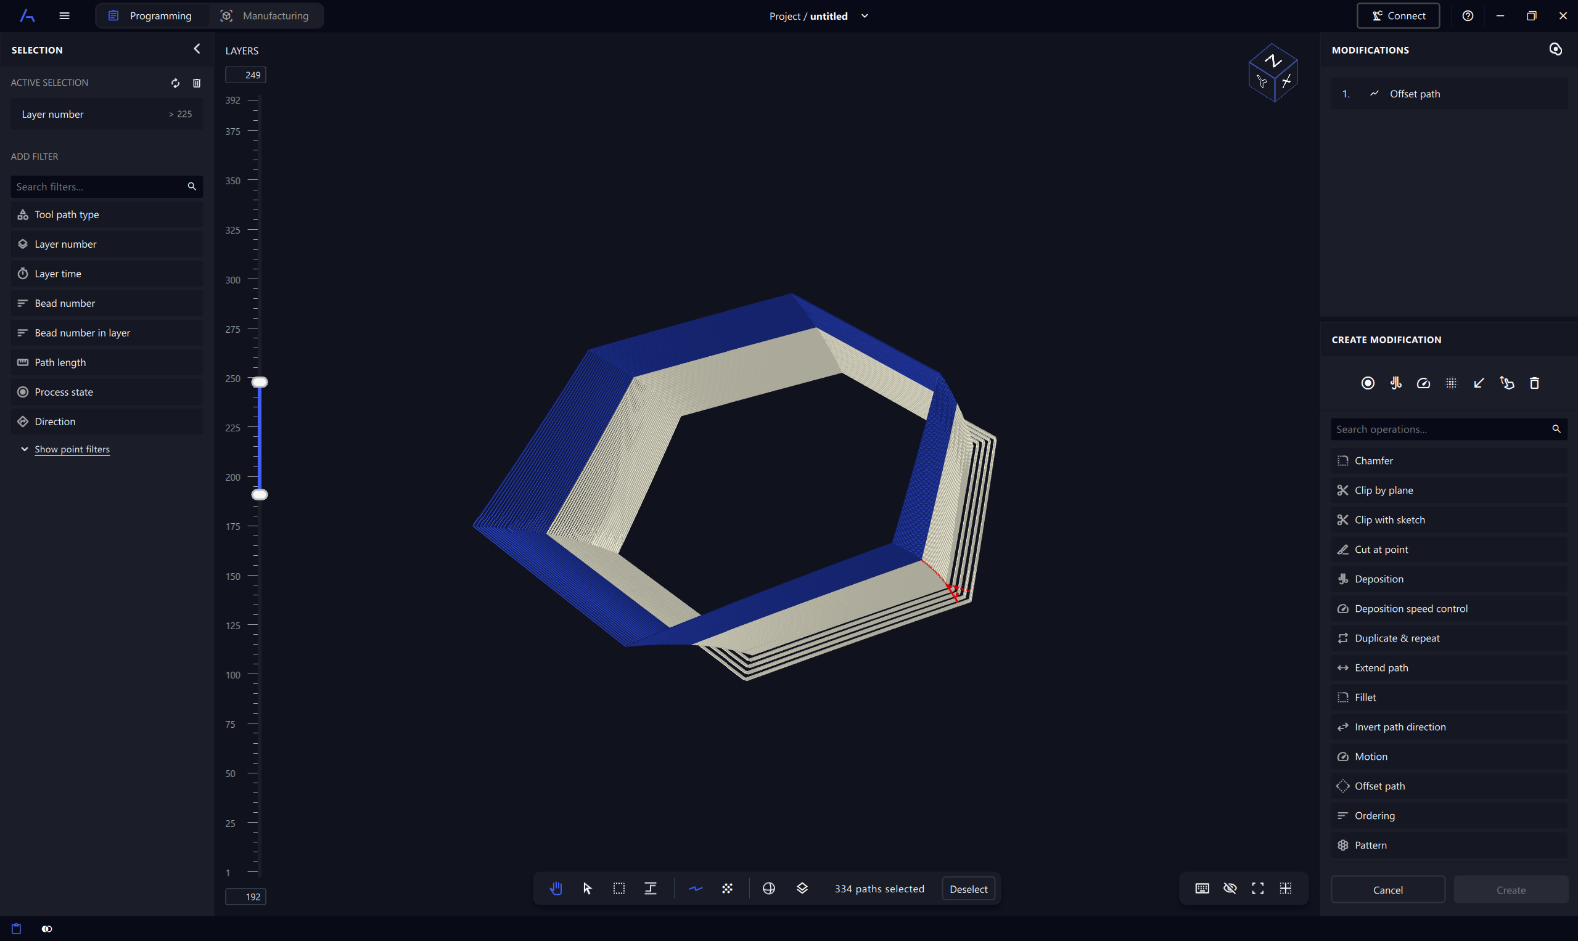Choose the points selection mode icon

point(727,889)
